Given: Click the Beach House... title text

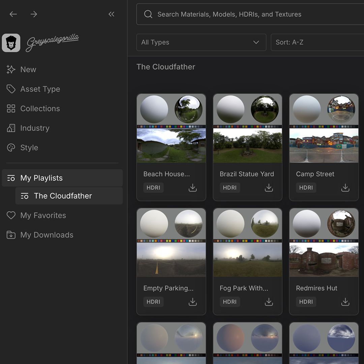Looking at the screenshot, I should 166,174.
